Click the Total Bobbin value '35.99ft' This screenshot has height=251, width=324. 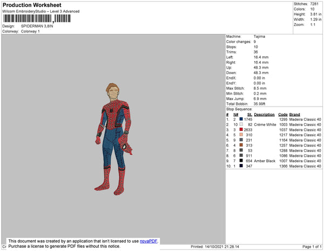tap(259, 104)
